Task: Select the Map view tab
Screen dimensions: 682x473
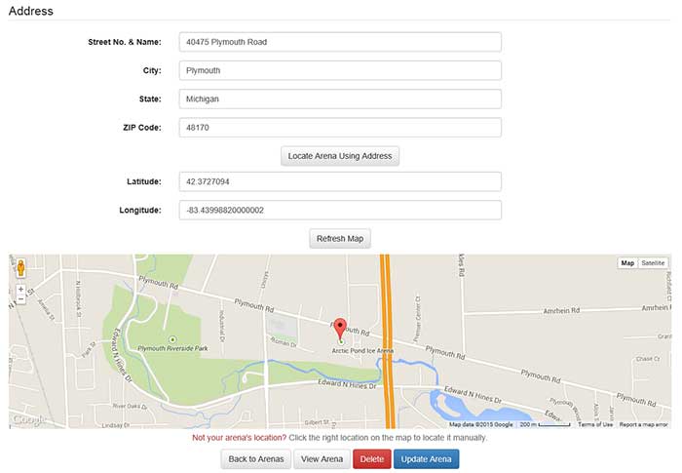Action: [628, 263]
